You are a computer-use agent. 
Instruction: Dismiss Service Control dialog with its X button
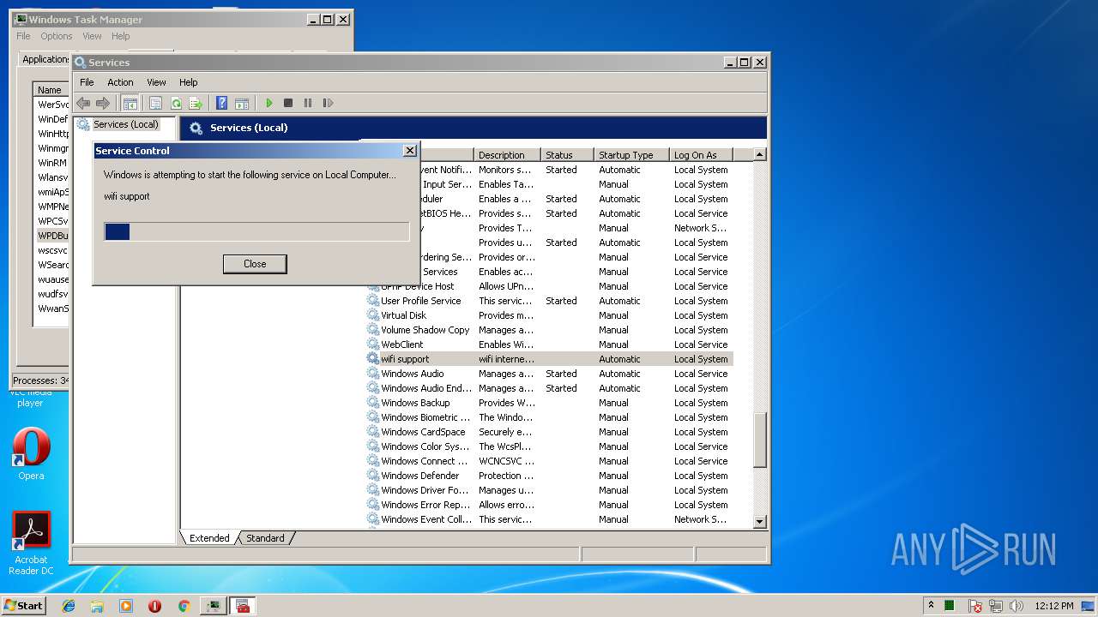pos(410,150)
